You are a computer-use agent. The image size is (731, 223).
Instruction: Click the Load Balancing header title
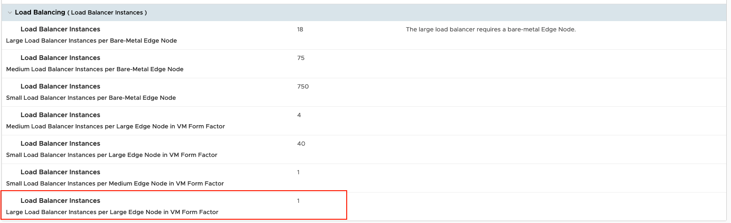40,13
